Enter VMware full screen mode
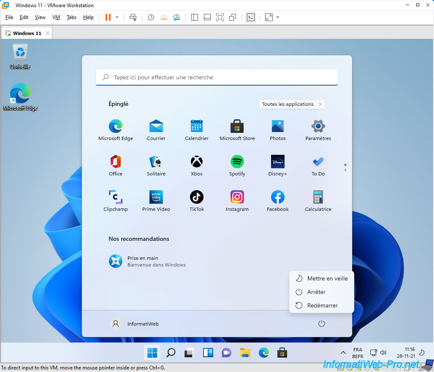This screenshot has width=434, height=372. click(x=220, y=17)
